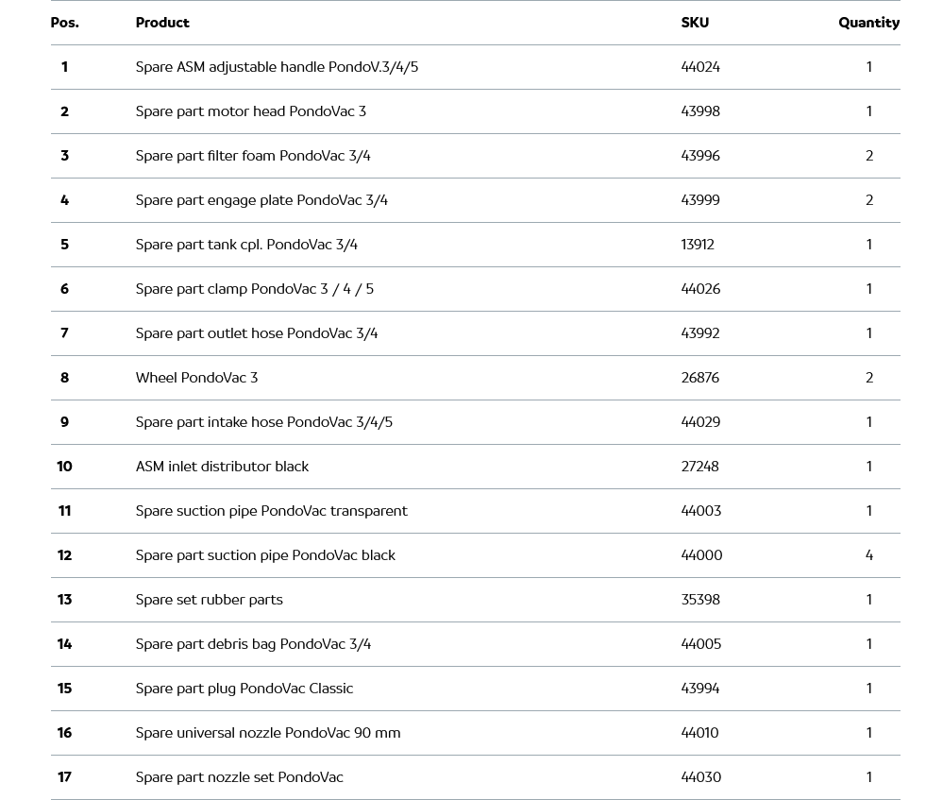
Task: Select Spare set rubber parts
Action: (x=209, y=600)
